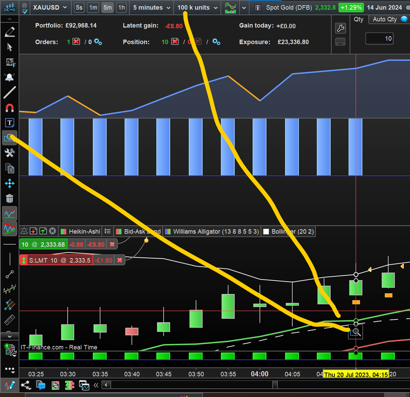Open orders settings gears icon
This screenshot has height=397, width=410.
pos(98,42)
